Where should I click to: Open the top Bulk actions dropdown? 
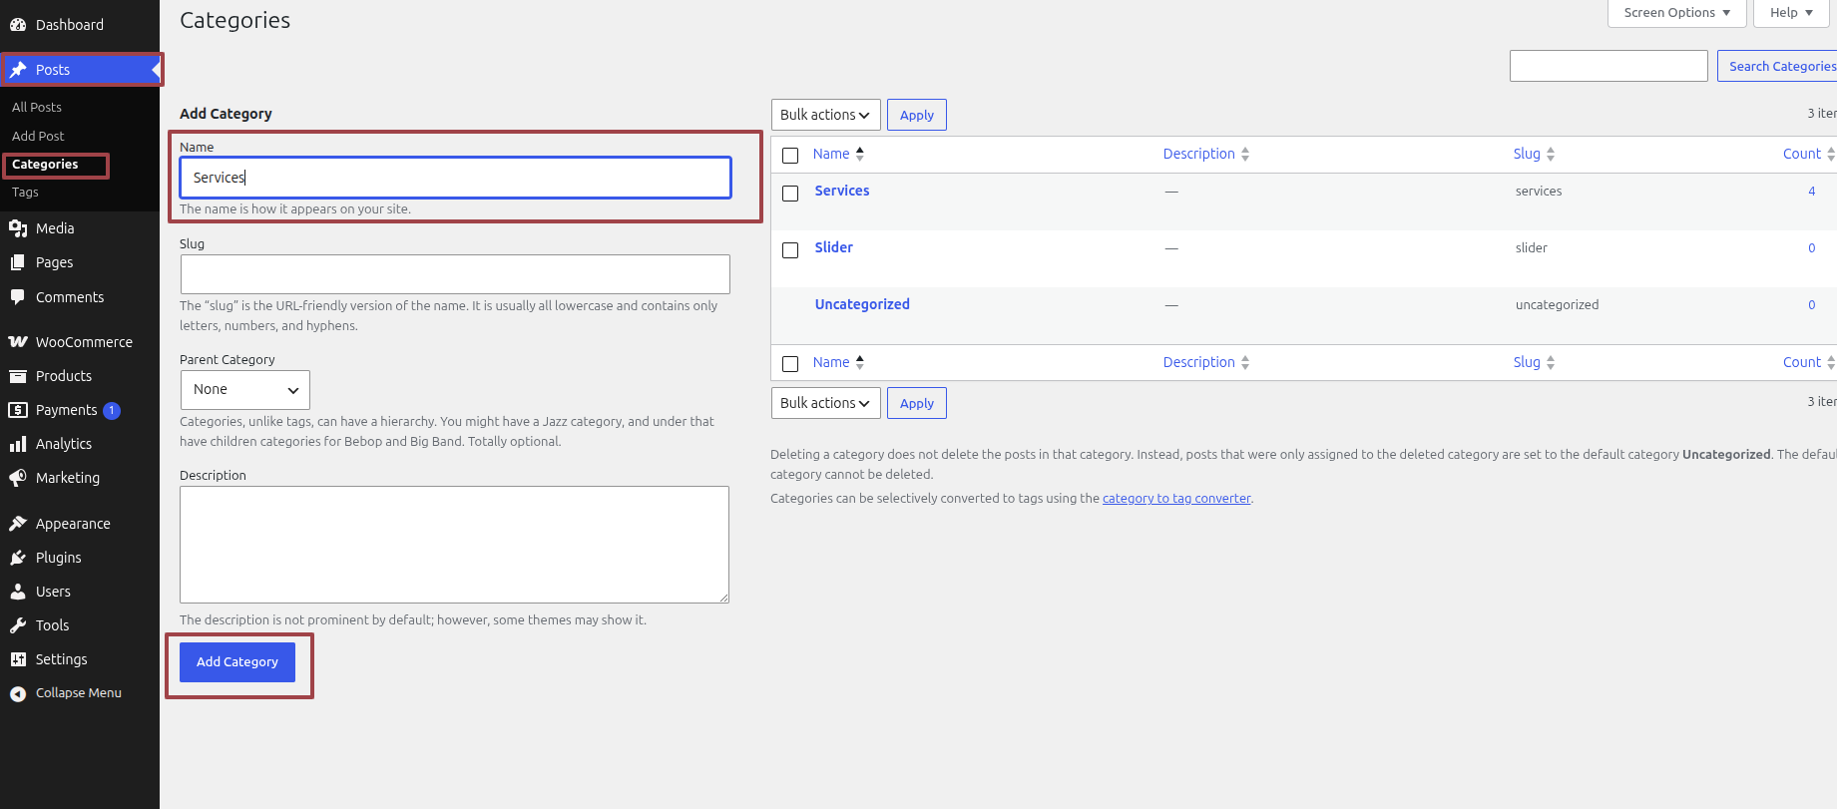click(826, 115)
